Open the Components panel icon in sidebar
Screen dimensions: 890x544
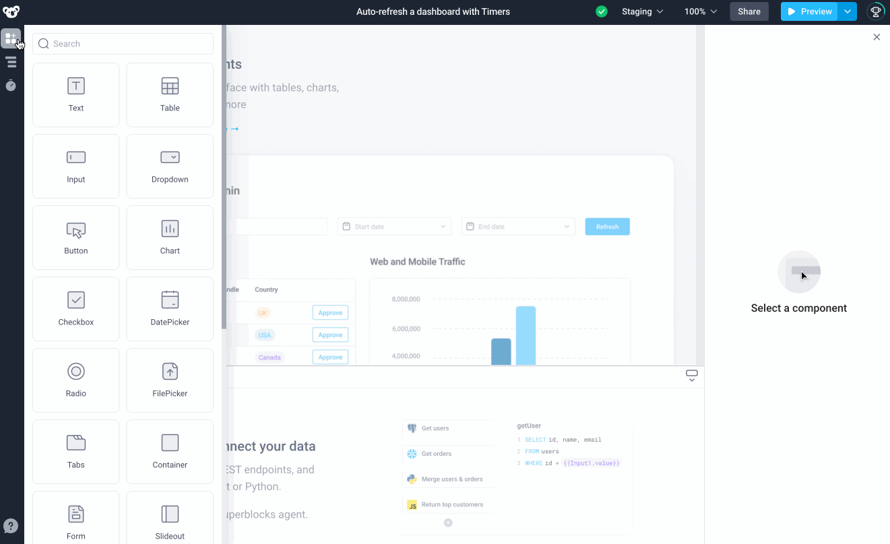11,38
